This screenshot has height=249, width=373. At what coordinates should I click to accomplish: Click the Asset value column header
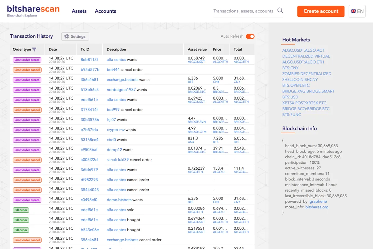pyautogui.click(x=197, y=49)
